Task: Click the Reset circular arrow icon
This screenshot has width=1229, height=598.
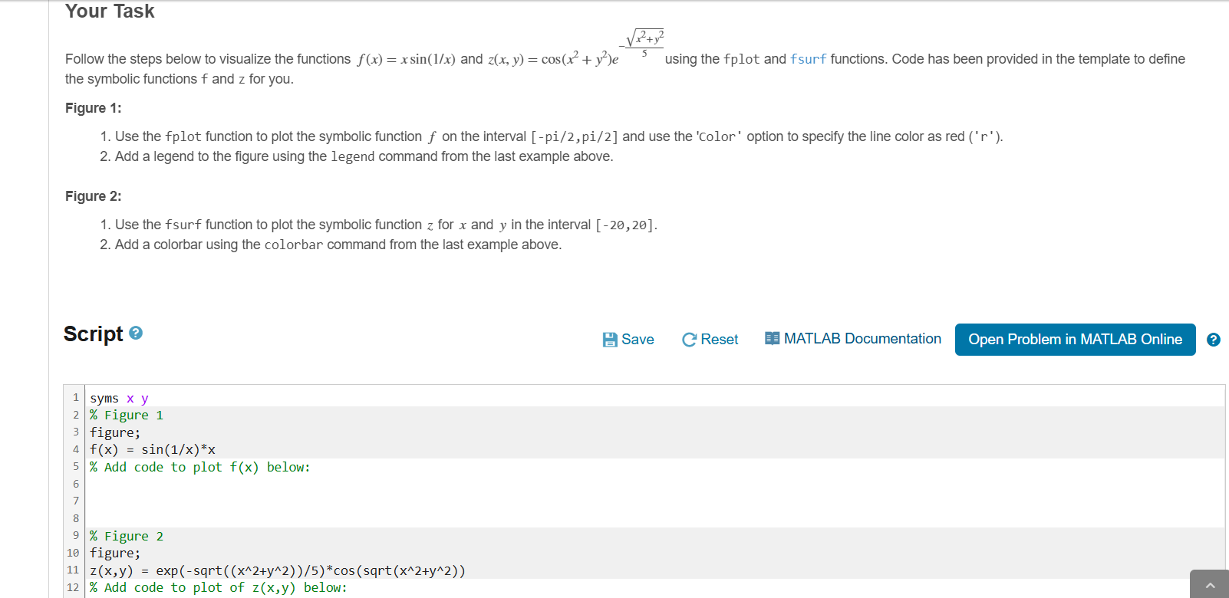Action: click(x=689, y=340)
